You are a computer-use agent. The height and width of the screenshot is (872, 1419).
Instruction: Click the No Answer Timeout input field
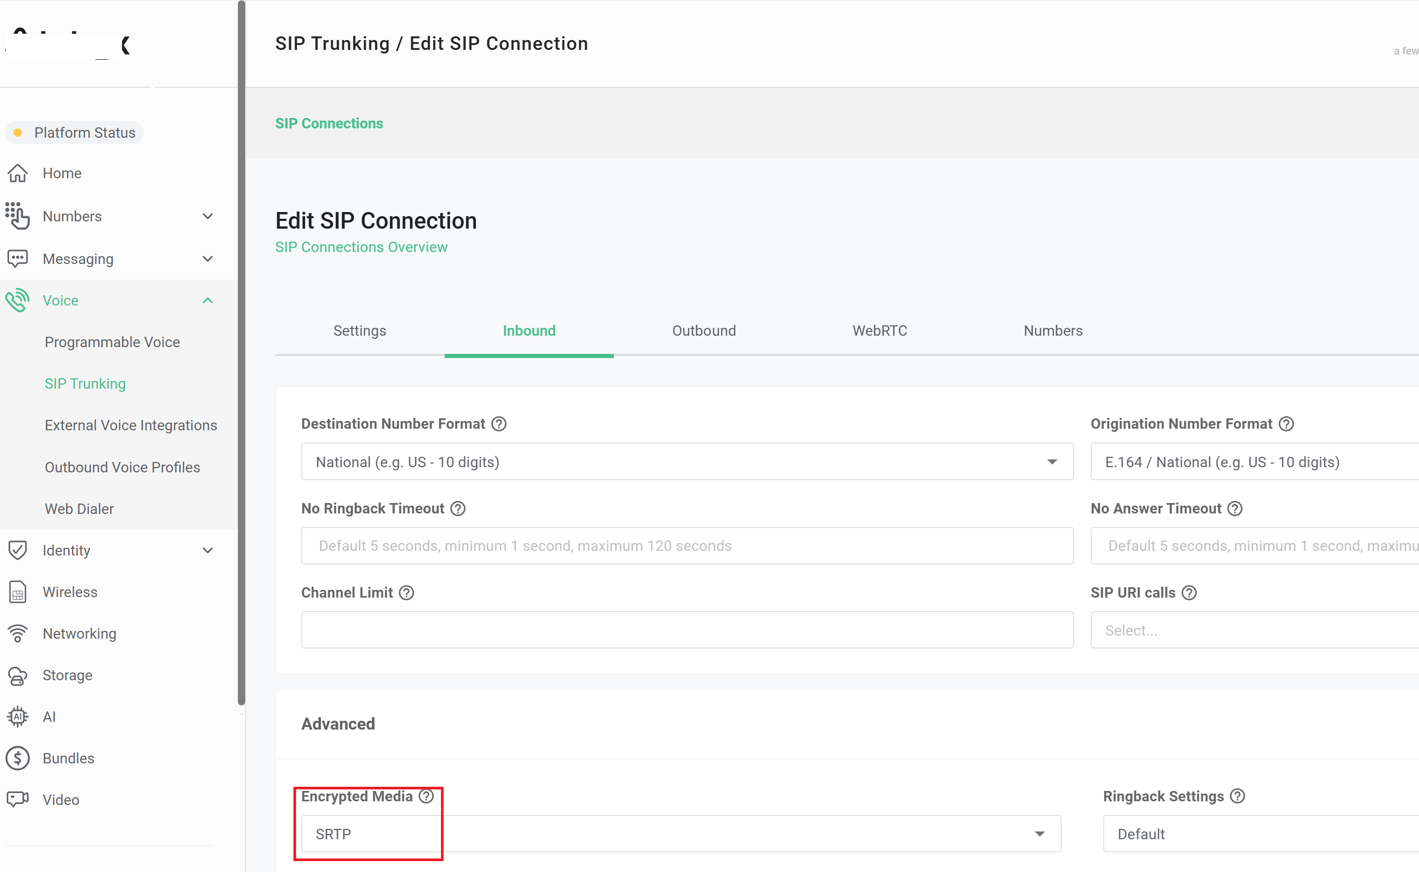[1255, 546]
